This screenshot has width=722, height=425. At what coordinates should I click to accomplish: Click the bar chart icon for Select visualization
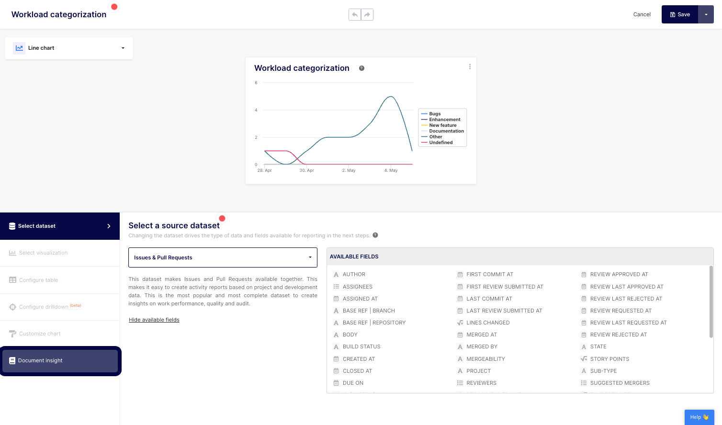pos(11,253)
